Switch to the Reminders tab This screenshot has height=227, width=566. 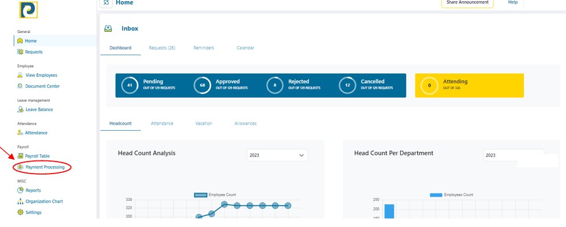click(x=203, y=48)
